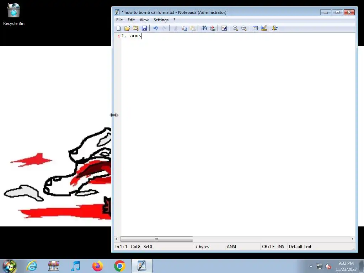The width and height of the screenshot is (364, 273).
Task: Click "Sel 0" in the status bar
Action: coord(148,247)
